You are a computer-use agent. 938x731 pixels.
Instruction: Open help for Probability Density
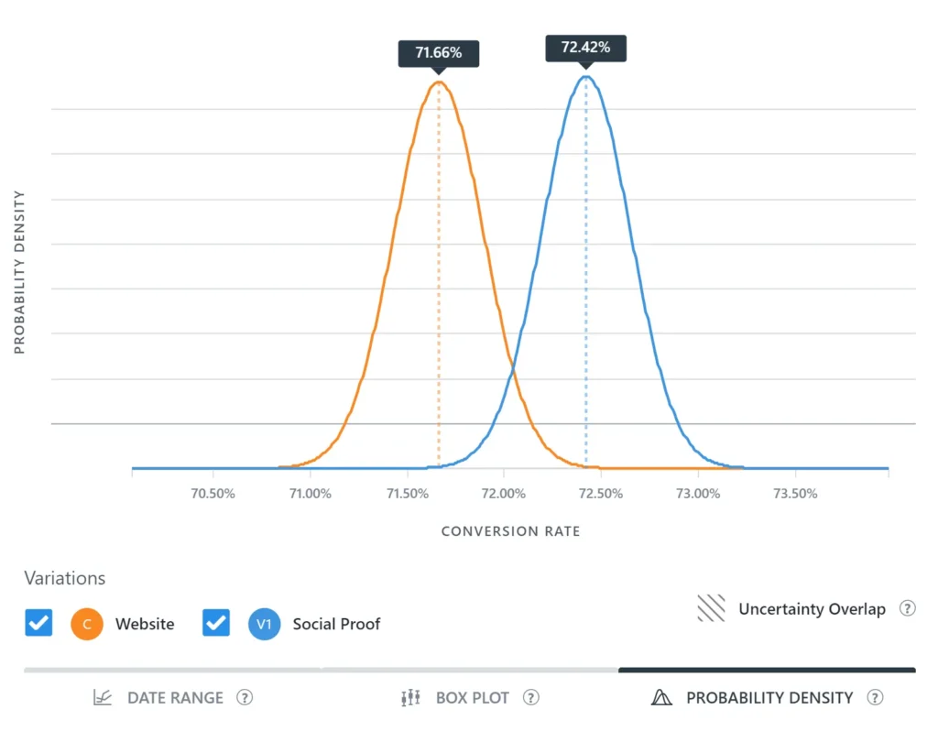(876, 697)
